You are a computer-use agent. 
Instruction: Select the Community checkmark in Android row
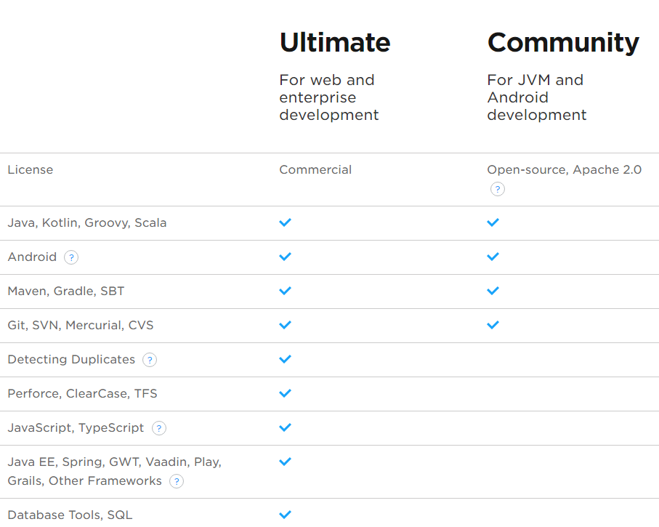(493, 257)
